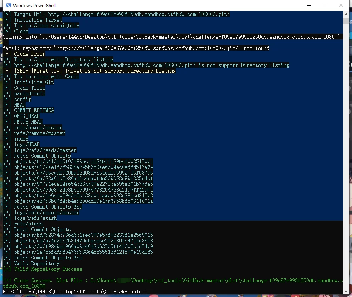
Task: Click the scrollbar down arrow
Action: (x=346, y=292)
